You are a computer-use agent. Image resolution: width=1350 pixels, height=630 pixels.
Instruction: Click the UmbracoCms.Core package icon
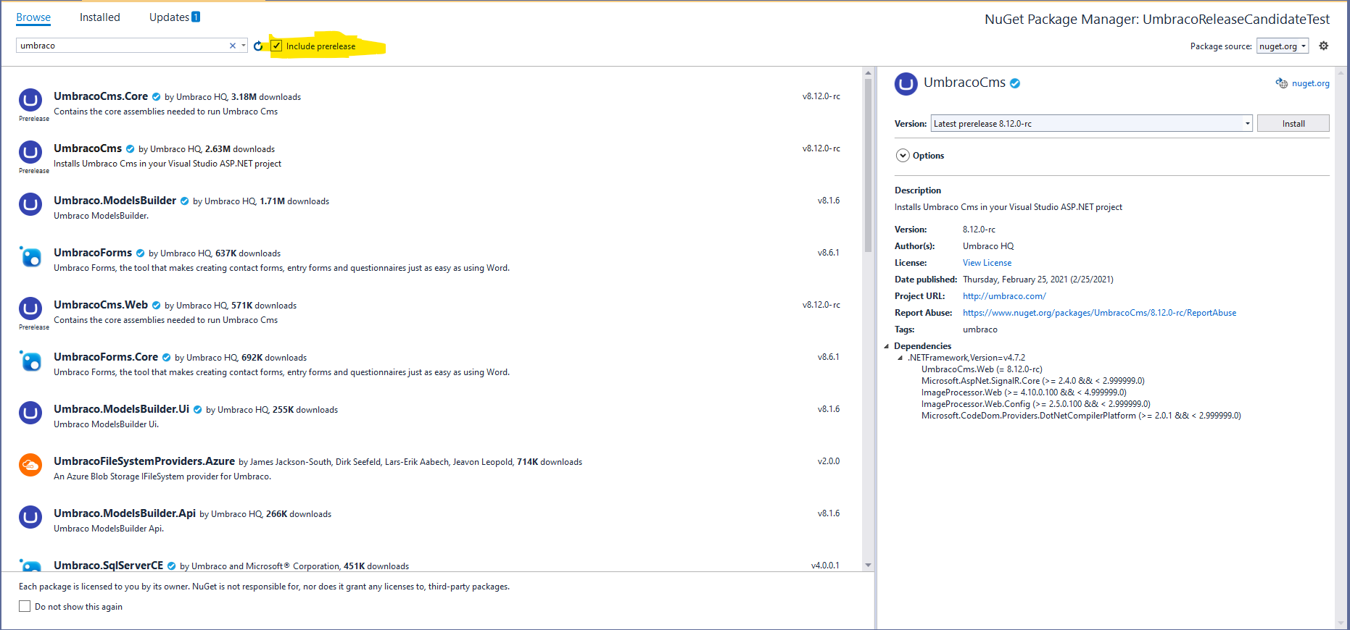click(x=30, y=100)
